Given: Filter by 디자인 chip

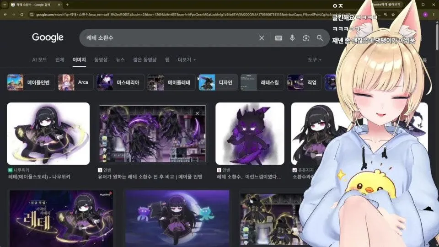Looking at the screenshot, I should 218,82.
